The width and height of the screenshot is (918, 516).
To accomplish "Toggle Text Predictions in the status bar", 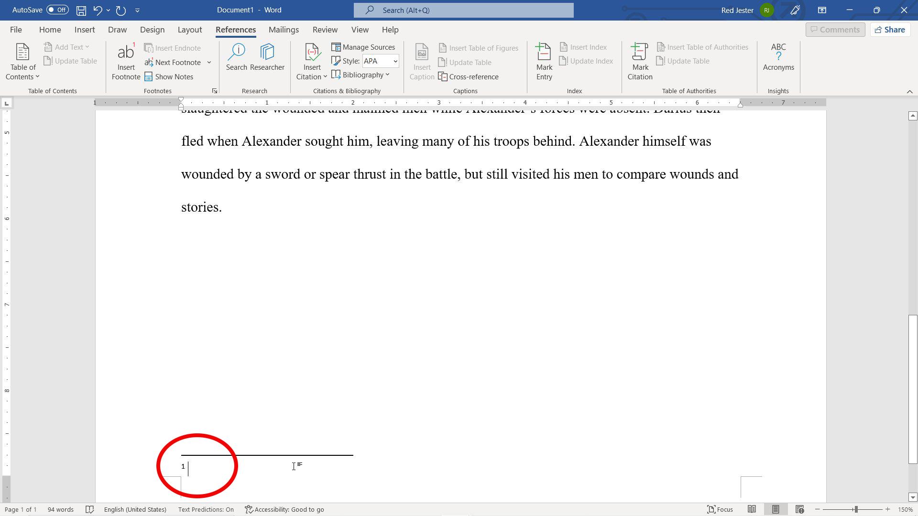I will click(x=206, y=509).
